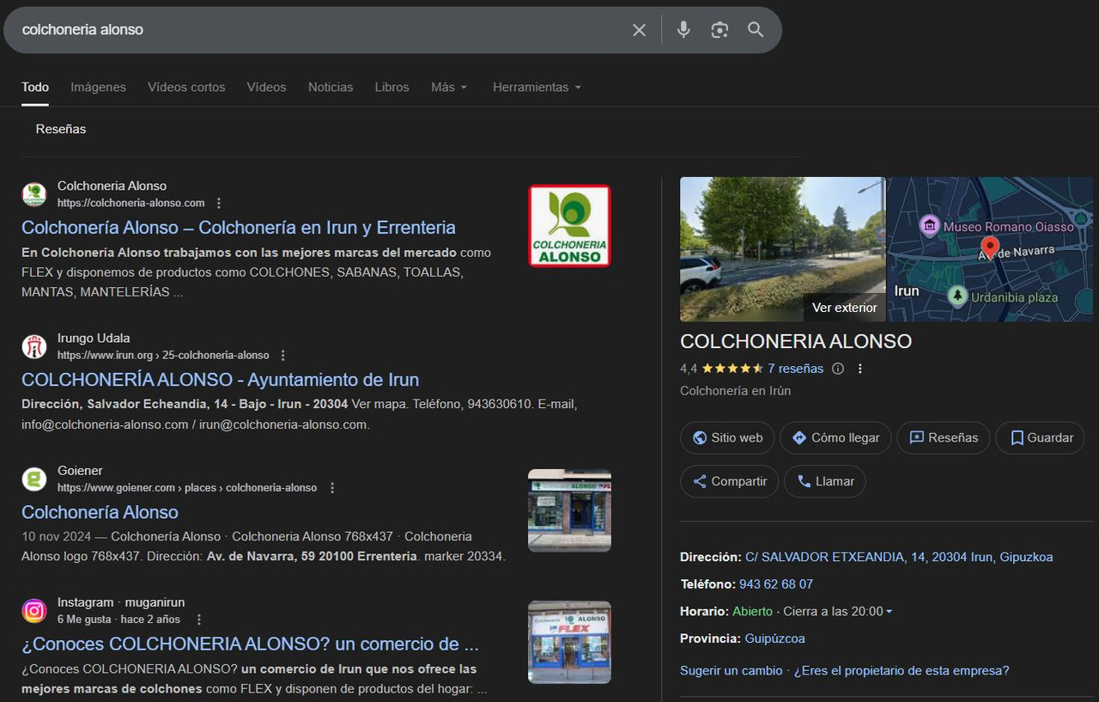
Task: Open three-dot menu for Instagram result
Action: click(x=199, y=620)
